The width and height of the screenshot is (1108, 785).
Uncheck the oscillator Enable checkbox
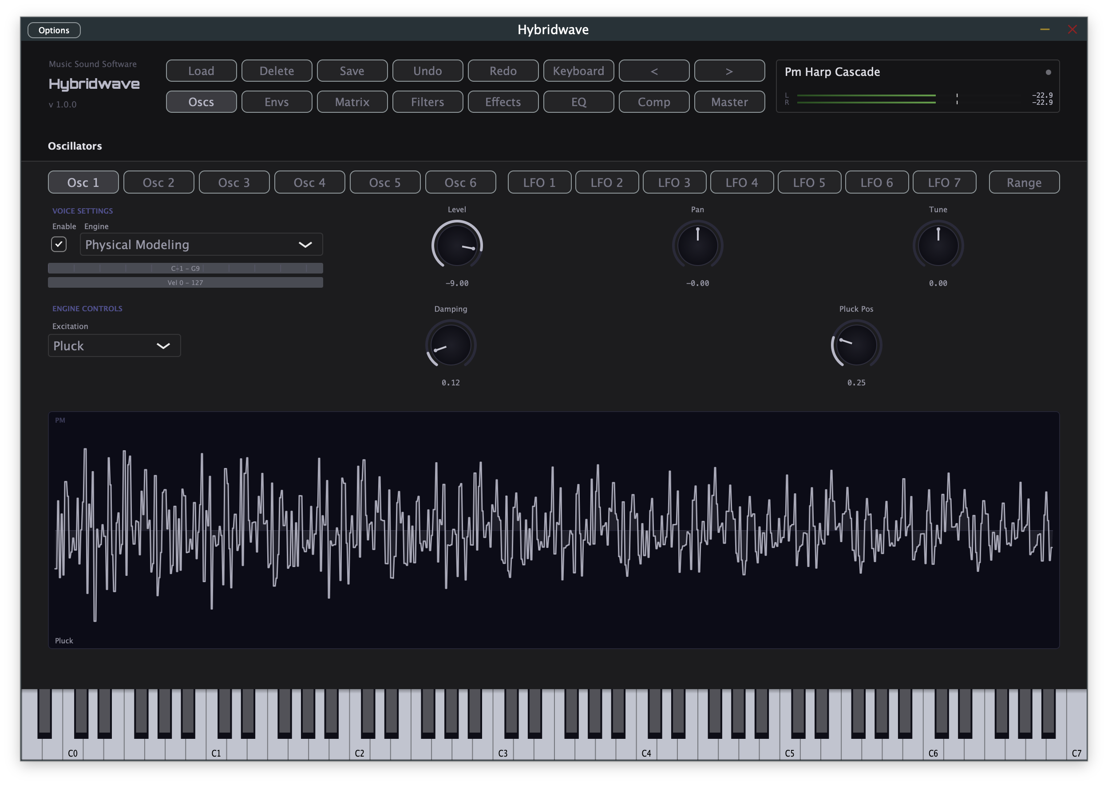pyautogui.click(x=59, y=244)
